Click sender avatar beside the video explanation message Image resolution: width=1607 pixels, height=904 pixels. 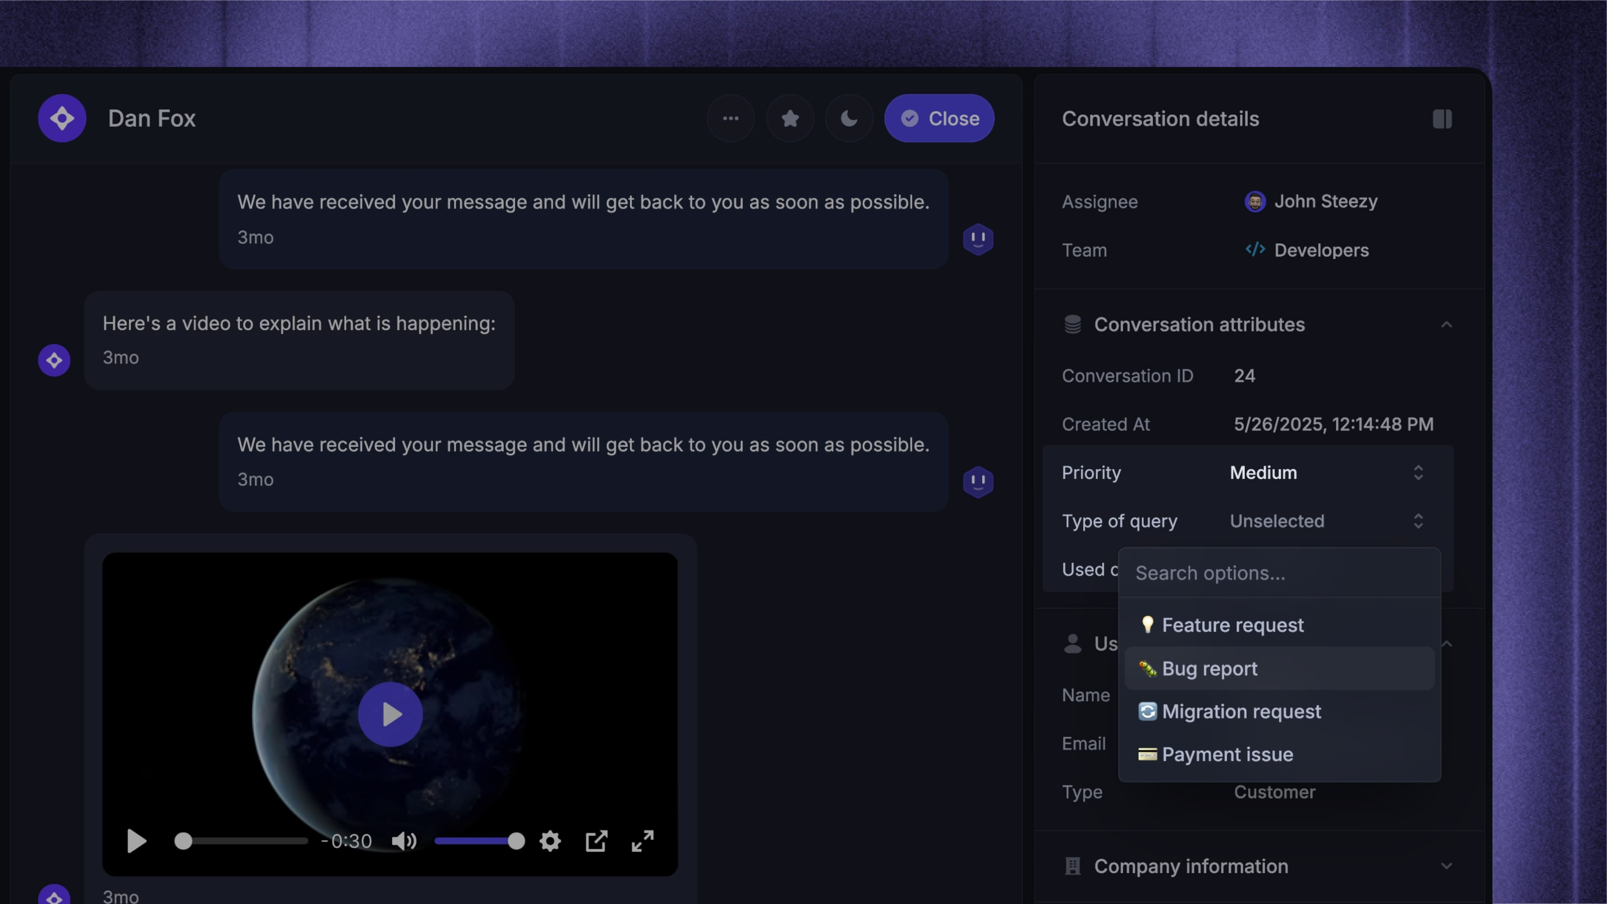tap(54, 360)
